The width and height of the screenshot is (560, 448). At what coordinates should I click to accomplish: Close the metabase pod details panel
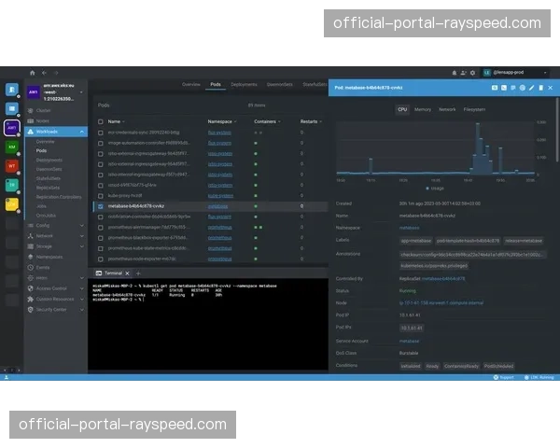[x=551, y=88]
